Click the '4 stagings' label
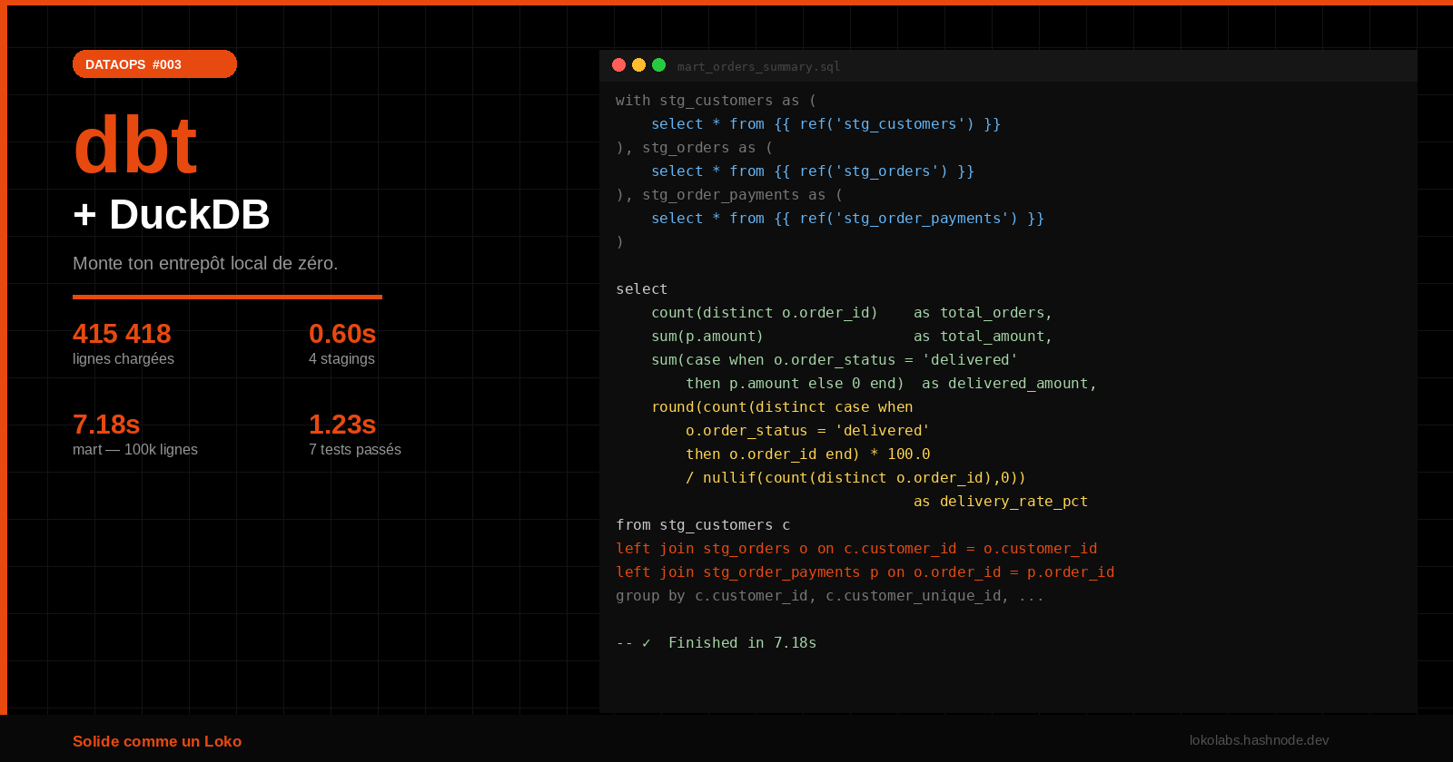Viewport: 1453px width, 762px height. tap(341, 359)
